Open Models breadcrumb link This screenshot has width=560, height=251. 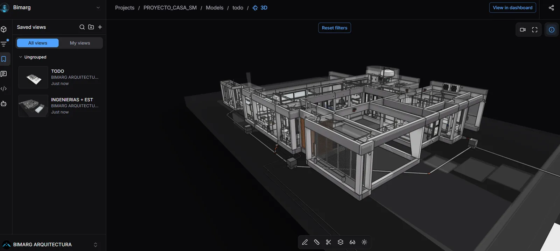(215, 8)
